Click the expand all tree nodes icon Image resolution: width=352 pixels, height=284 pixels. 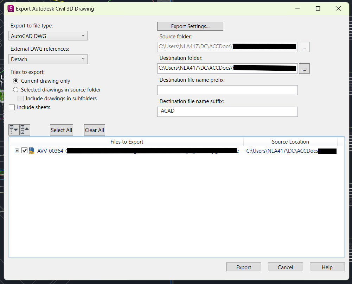[x=14, y=130]
